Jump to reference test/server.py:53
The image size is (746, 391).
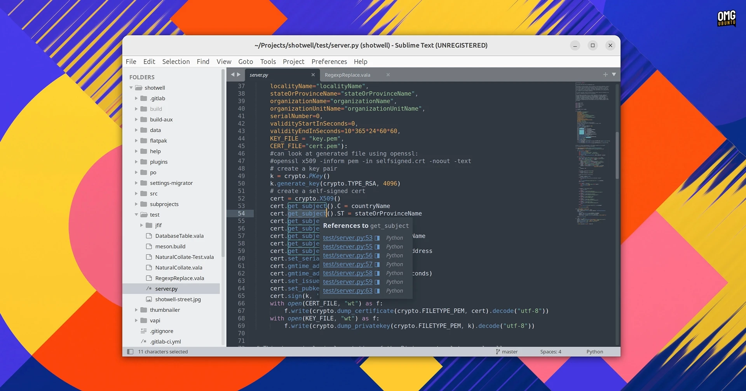[x=347, y=238]
